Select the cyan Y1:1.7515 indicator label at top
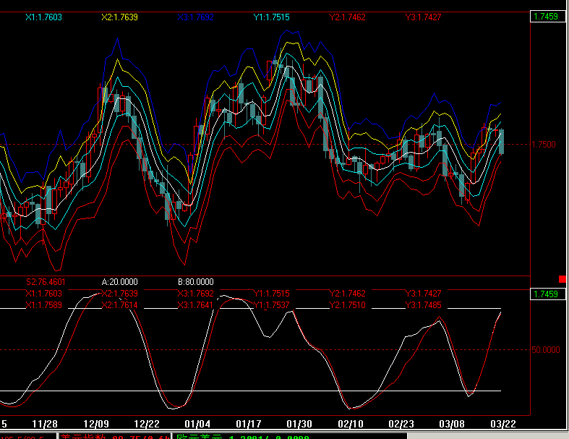This screenshot has width=569, height=439. tap(271, 17)
